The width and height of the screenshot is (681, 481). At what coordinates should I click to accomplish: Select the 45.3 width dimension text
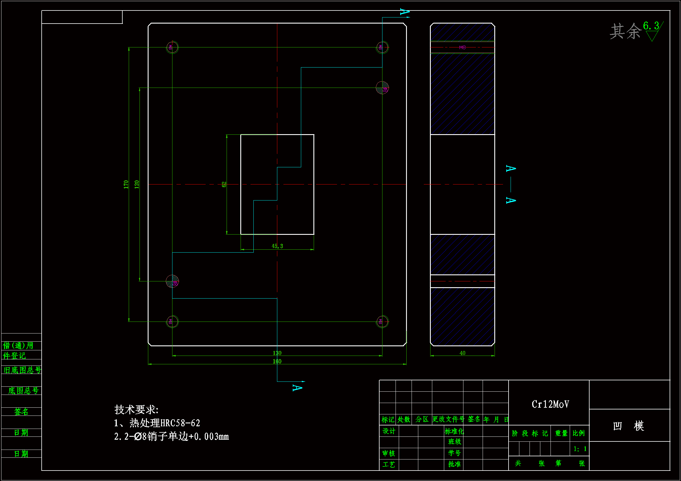point(277,246)
